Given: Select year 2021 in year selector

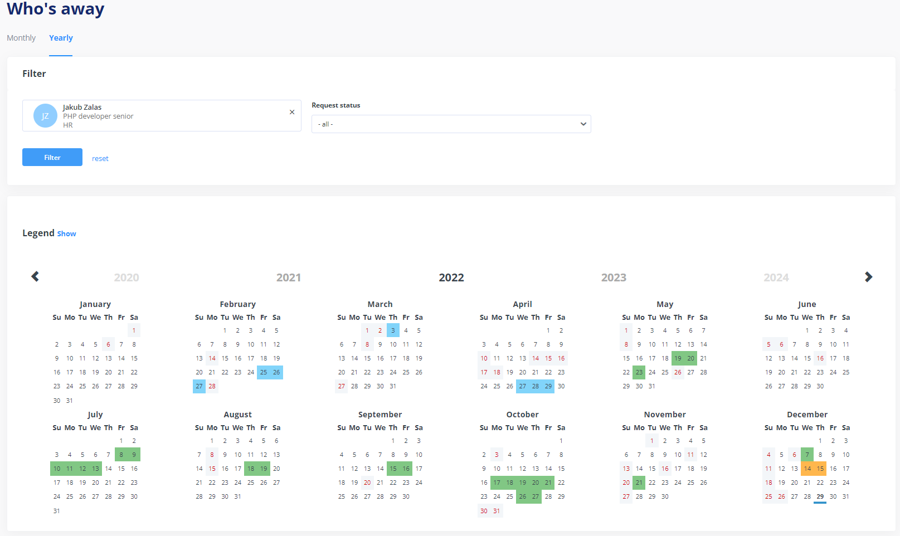Looking at the screenshot, I should tap(289, 277).
